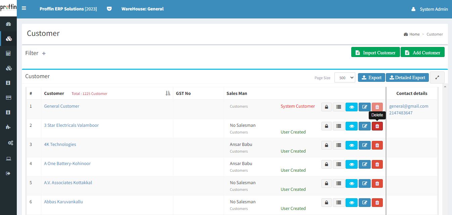This screenshot has width=452, height=215.
Task: Open the A.V. Associates Kottakkal link
Action: tap(68, 182)
